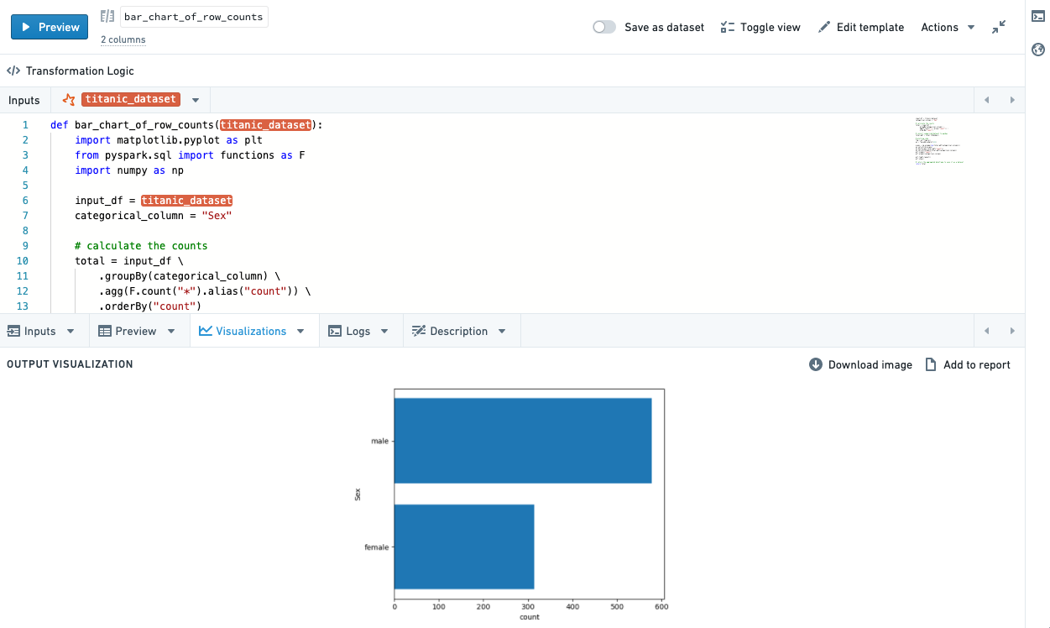This screenshot has height=628, width=1050.
Task: Click the Download image arrow icon
Action: [x=816, y=364]
